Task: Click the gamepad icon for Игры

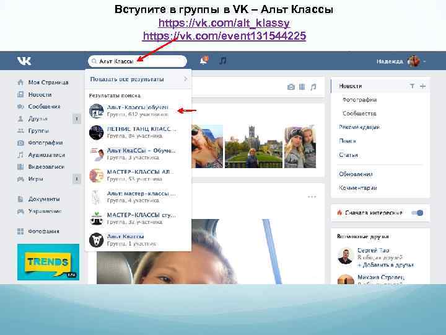Action: [x=20, y=179]
